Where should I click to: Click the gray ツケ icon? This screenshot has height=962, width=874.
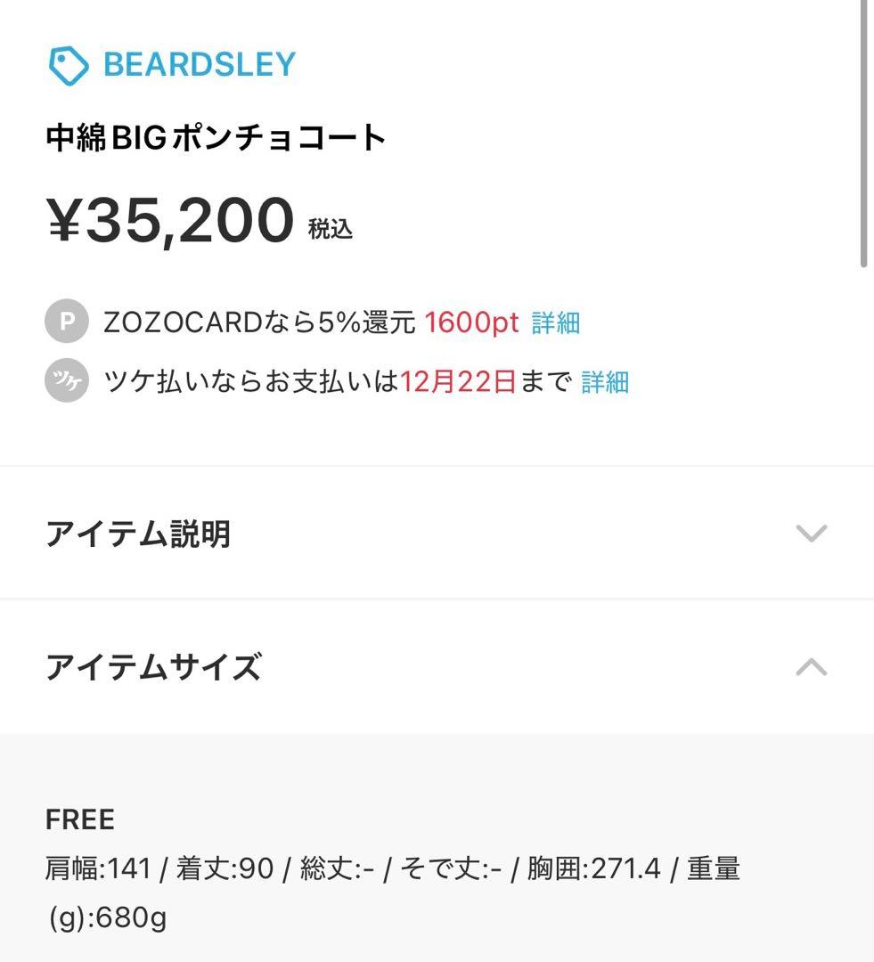(67, 381)
